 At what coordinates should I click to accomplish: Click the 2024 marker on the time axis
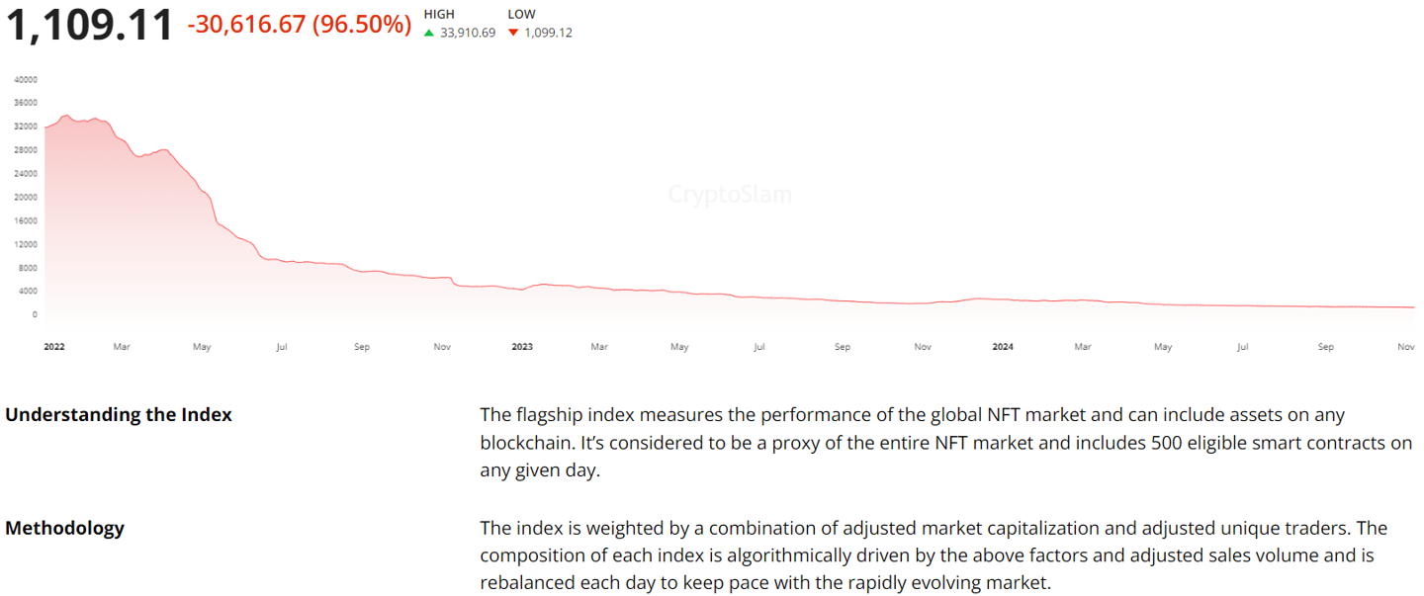(1003, 347)
